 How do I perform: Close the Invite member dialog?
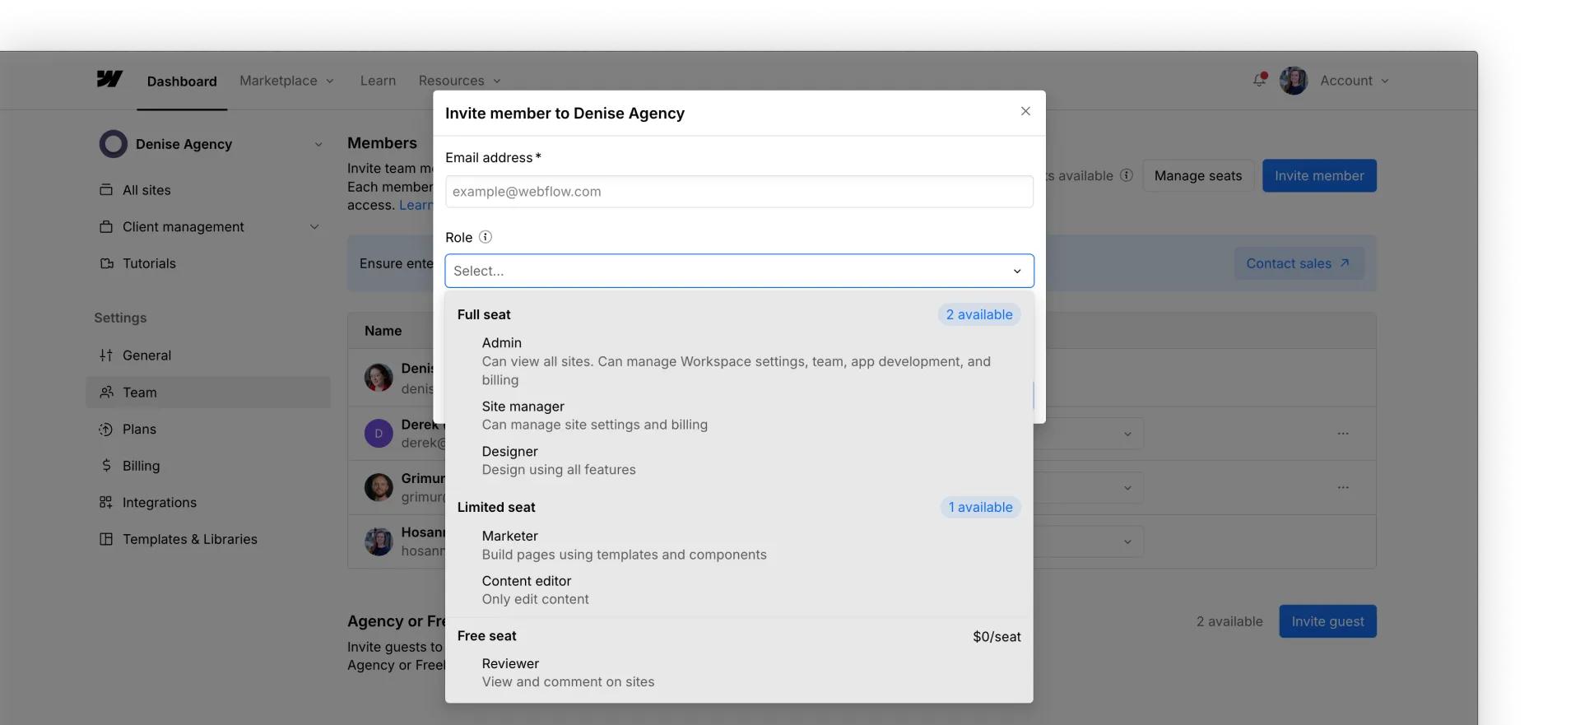click(x=1025, y=111)
